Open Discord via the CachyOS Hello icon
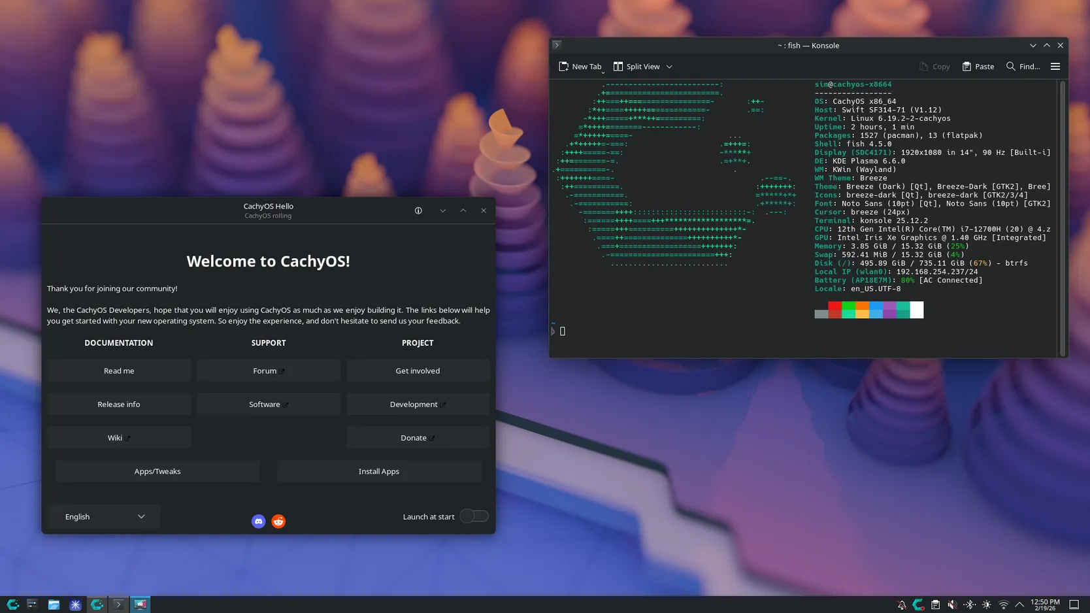 click(x=258, y=521)
